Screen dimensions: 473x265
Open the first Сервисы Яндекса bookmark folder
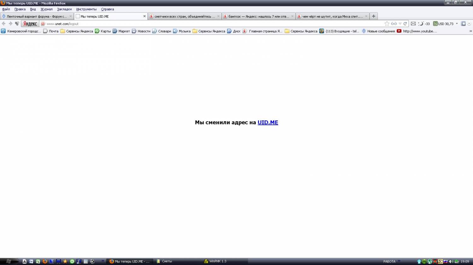77,31
